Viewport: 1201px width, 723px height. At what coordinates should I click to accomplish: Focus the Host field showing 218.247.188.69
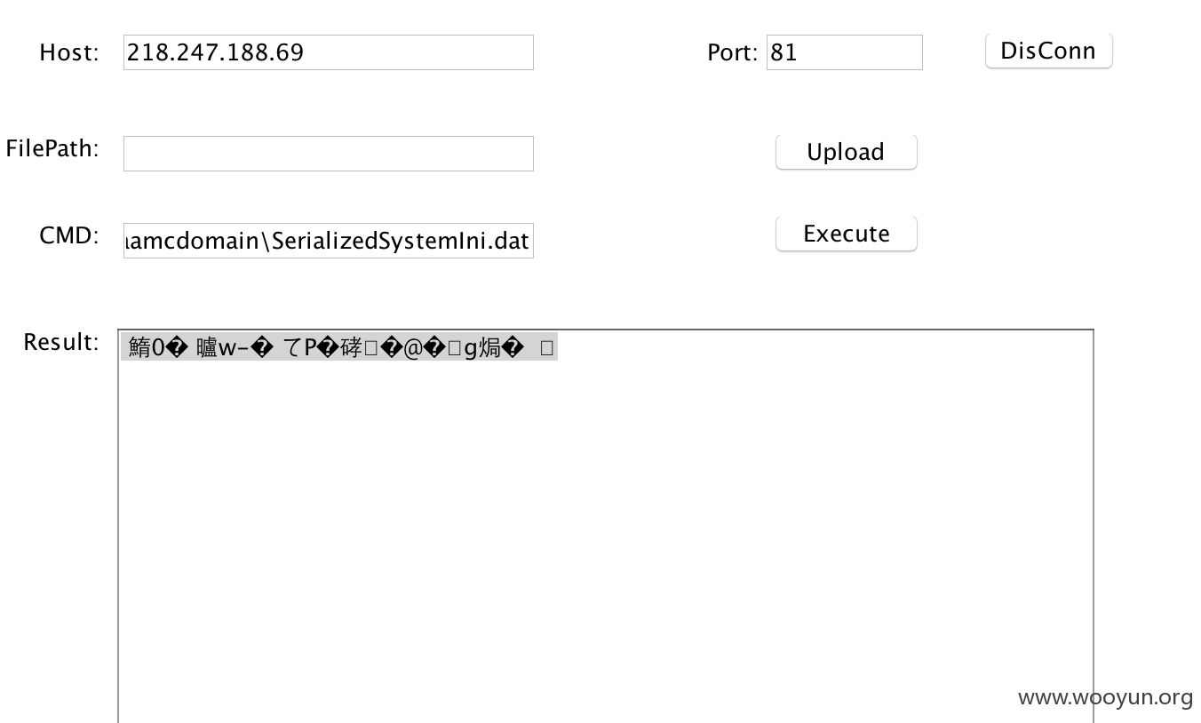pyautogui.click(x=329, y=52)
